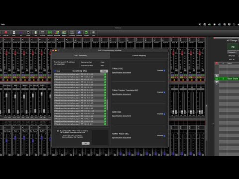Open ADM-OSC Specification document link
The height and width of the screenshot is (179, 239).
tap(121, 116)
